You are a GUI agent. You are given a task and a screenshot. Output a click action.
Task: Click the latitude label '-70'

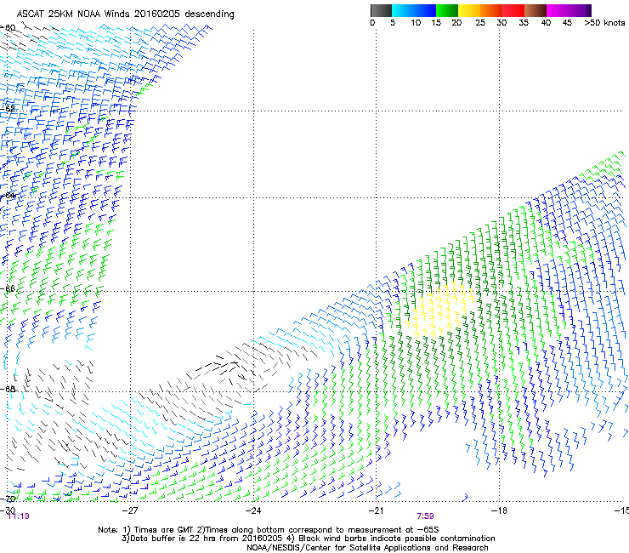point(8,499)
